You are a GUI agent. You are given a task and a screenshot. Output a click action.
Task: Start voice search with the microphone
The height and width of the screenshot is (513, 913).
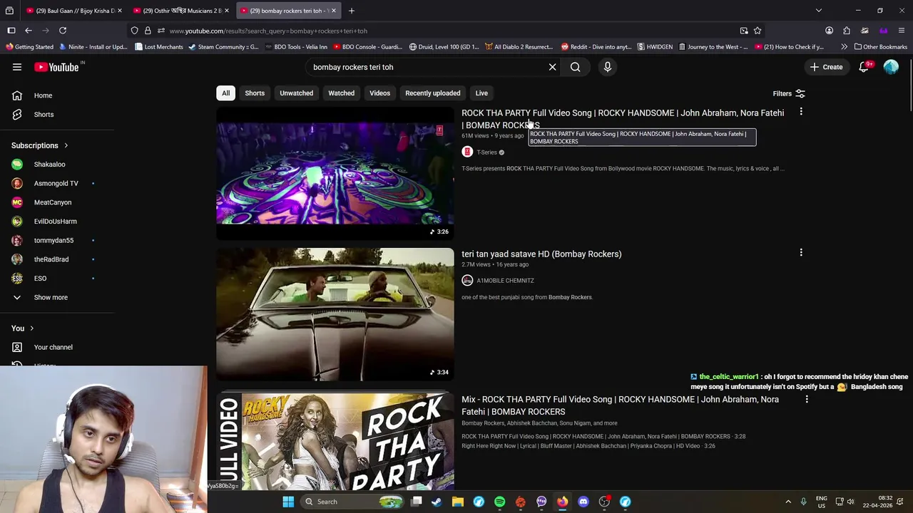(608, 67)
